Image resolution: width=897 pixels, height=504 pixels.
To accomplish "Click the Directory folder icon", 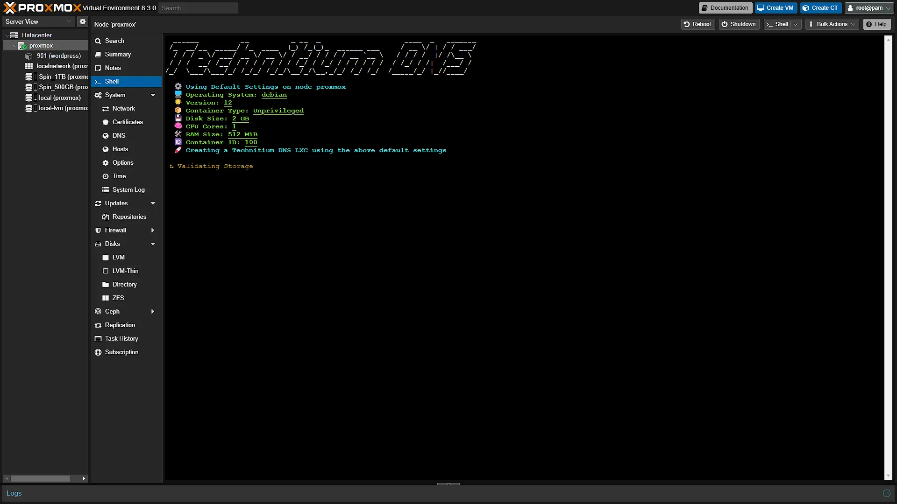I will [x=106, y=285].
